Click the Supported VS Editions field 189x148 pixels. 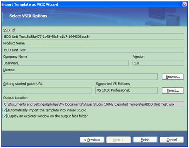127,90
